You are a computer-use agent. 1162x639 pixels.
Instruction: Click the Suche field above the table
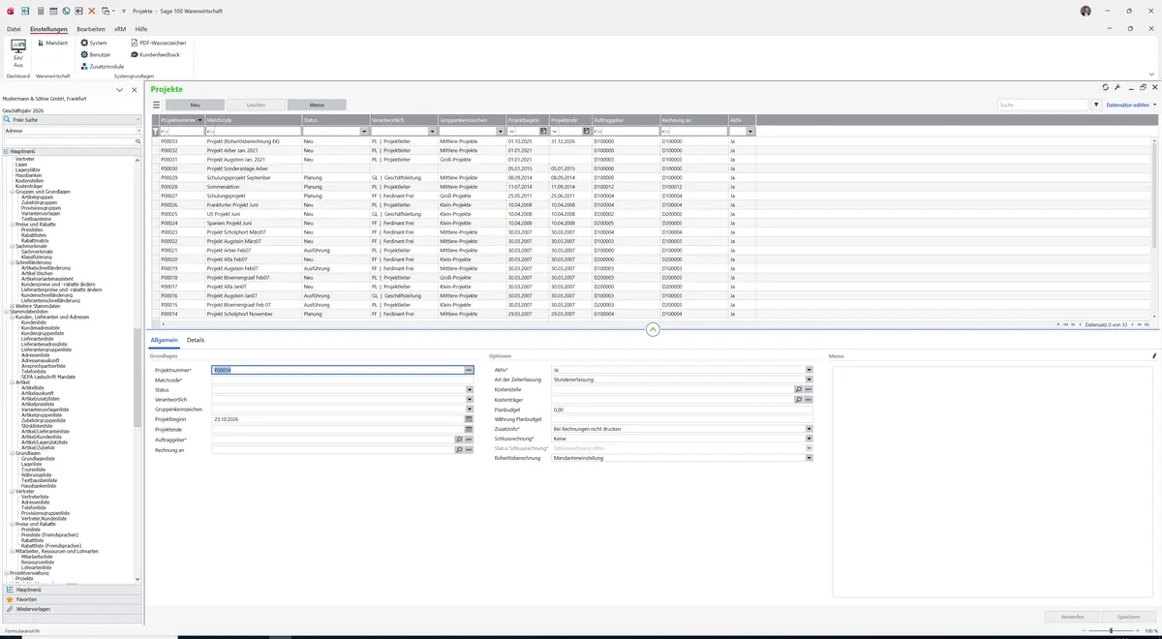(x=1043, y=105)
